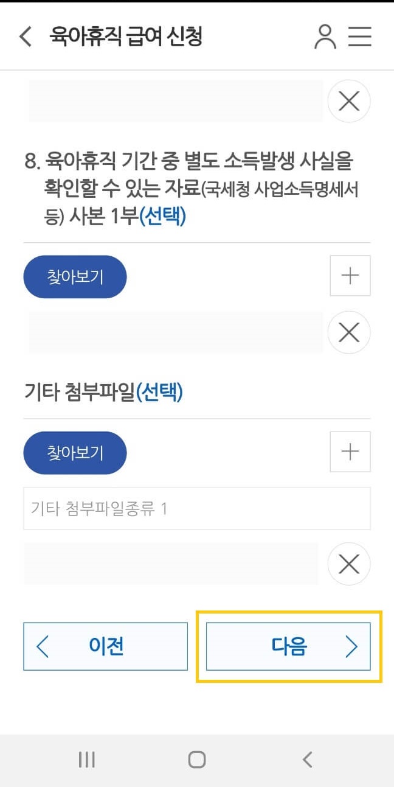The width and height of the screenshot is (394, 787).
Task: Open the hamburger menu
Action: click(x=361, y=37)
